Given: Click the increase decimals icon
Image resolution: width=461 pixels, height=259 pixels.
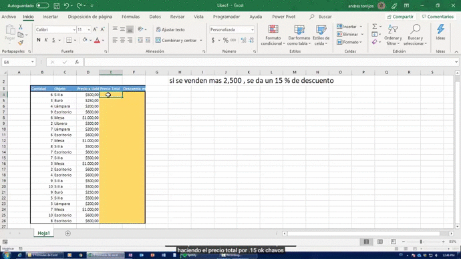Looking at the screenshot, I should coord(243,40).
